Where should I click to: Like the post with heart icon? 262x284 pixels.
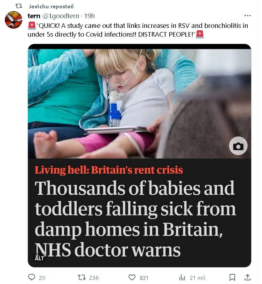point(132,277)
